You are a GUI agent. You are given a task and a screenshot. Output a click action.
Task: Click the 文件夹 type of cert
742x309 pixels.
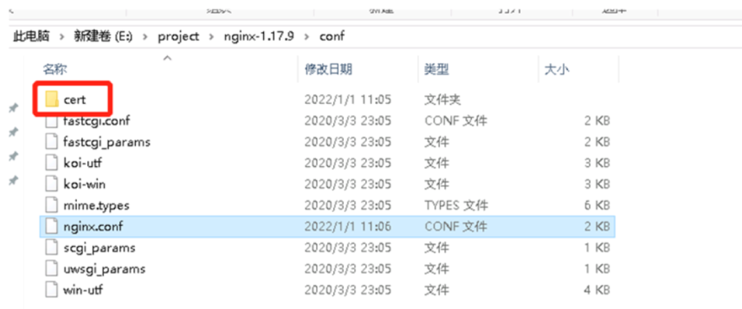pos(443,100)
